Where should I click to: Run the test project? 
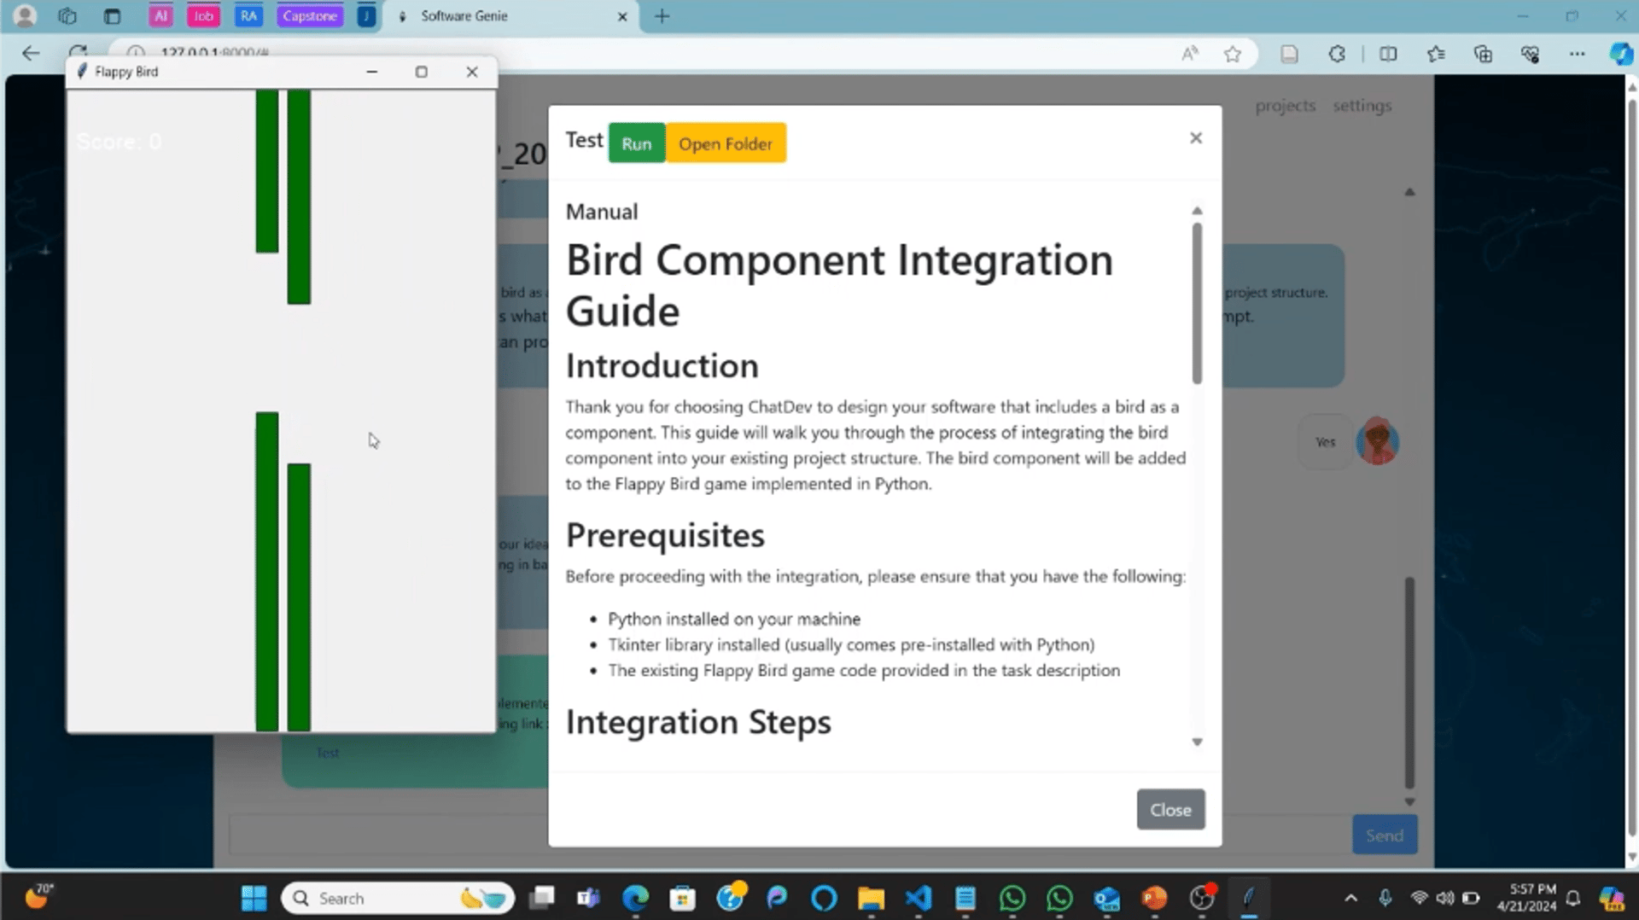(x=636, y=143)
